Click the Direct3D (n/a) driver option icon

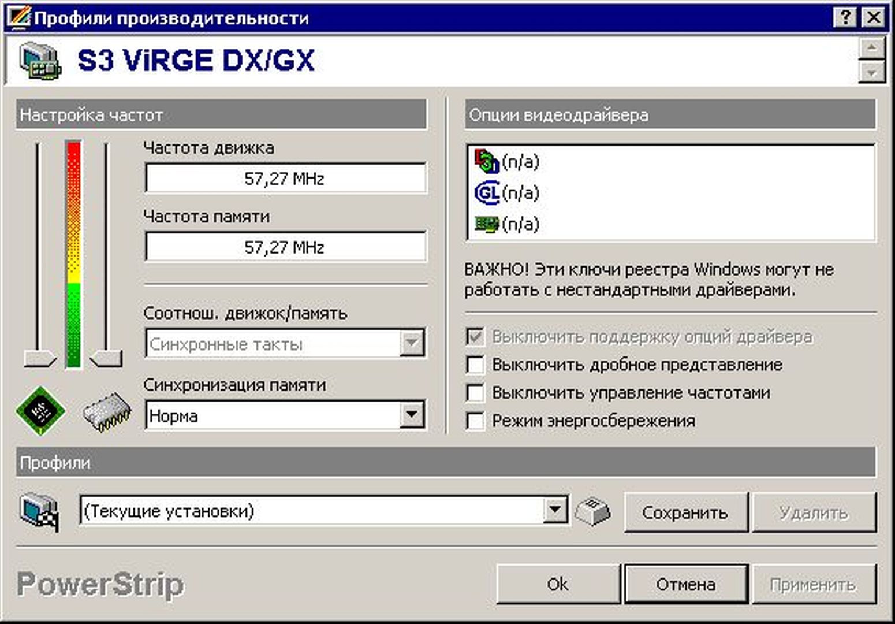[x=487, y=161]
